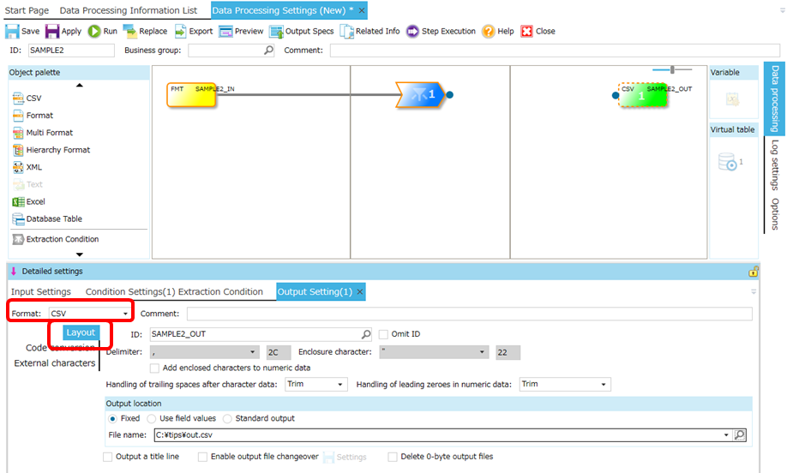The height and width of the screenshot is (473, 787).
Task: Select the SAMPLE2_IN input node
Action: [192, 94]
